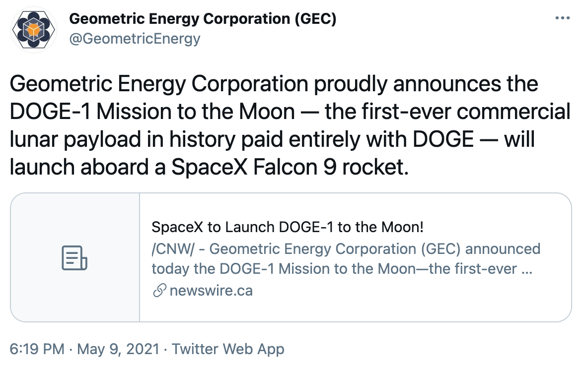This screenshot has height=367, width=586.
Task: Open Geometric Energy Corporation (GEC) display name
Action: [203, 19]
